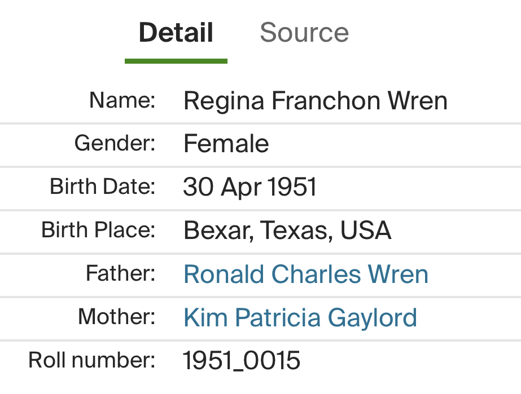The image size is (521, 394).
Task: Click the name Regina Franchon Wren
Action: [x=315, y=101]
